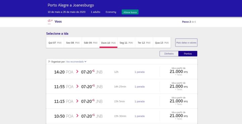
Task: Click the flag icon beside Organizar por
Action: [x=49, y=62]
